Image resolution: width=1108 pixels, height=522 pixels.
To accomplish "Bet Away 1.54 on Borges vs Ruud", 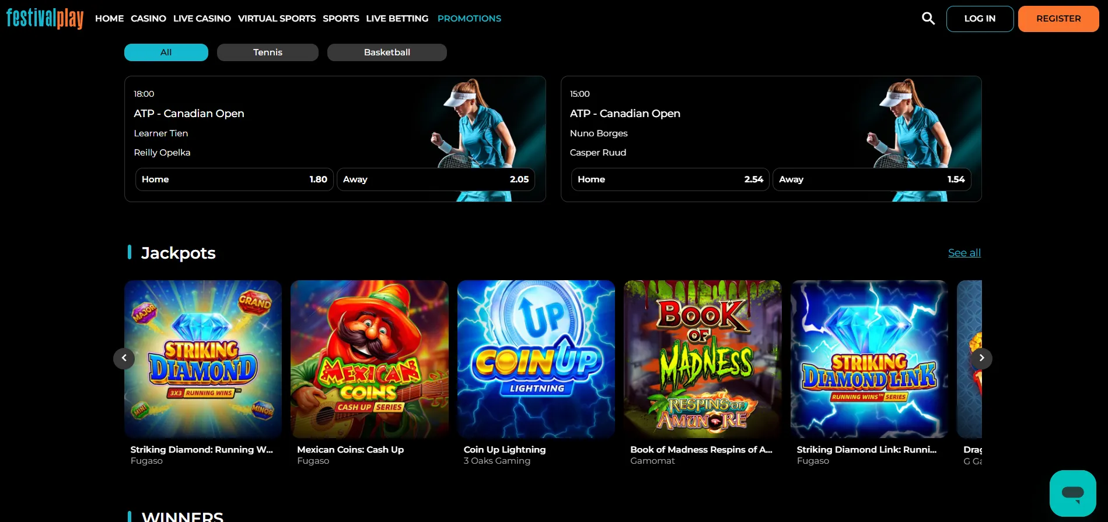I will pos(872,179).
